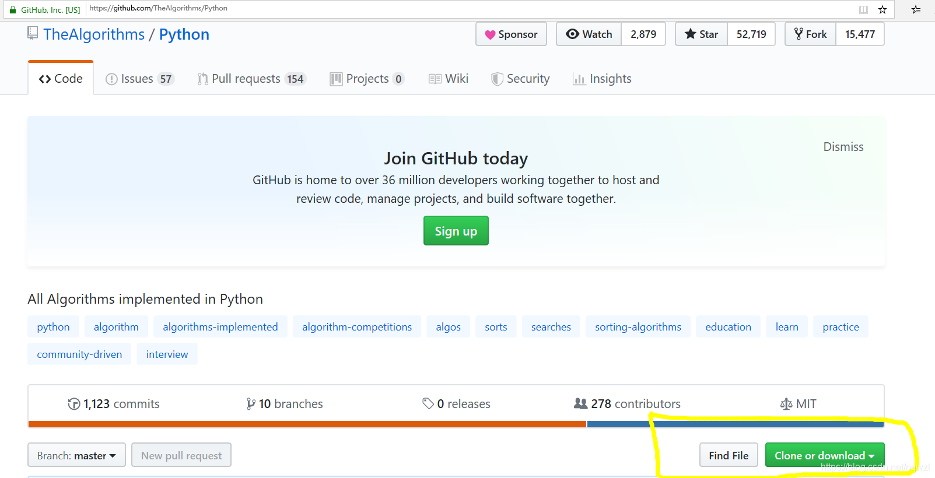Select the algorithms-implemented topic tag
This screenshot has width=935, height=478.
(x=220, y=327)
